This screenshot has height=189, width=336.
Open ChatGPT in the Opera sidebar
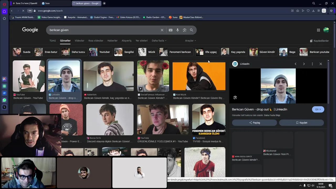click(4, 86)
